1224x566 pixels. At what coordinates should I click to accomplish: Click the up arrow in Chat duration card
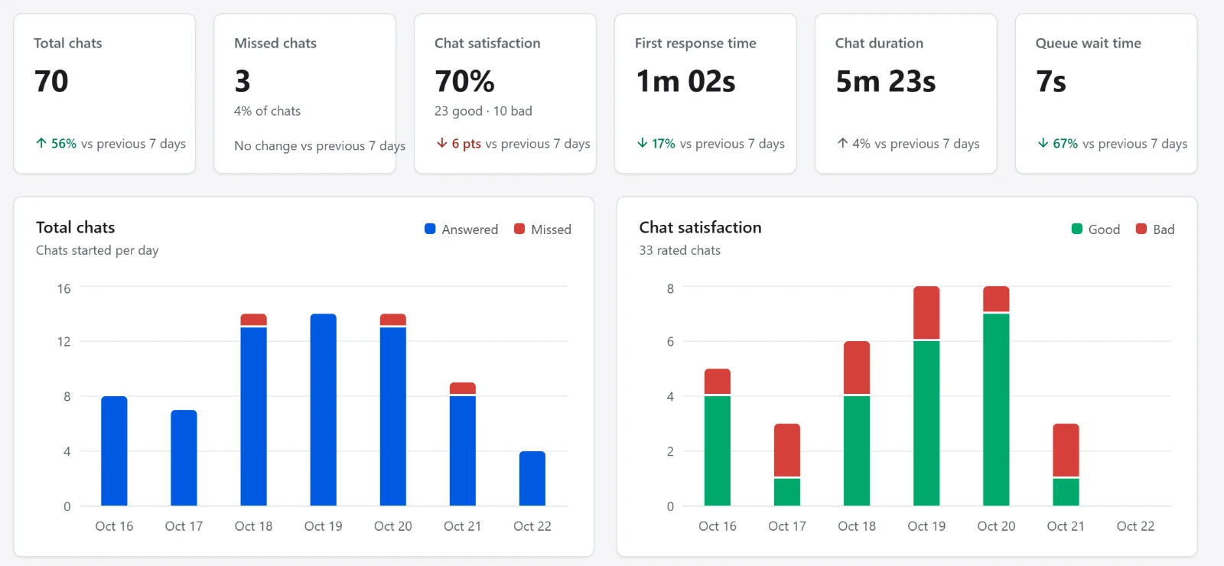tap(842, 143)
